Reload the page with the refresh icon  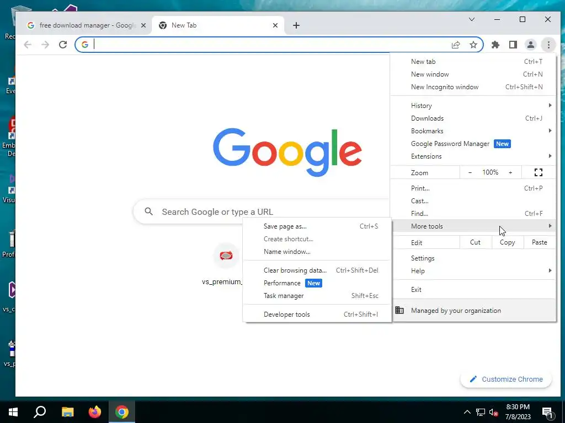tap(63, 45)
